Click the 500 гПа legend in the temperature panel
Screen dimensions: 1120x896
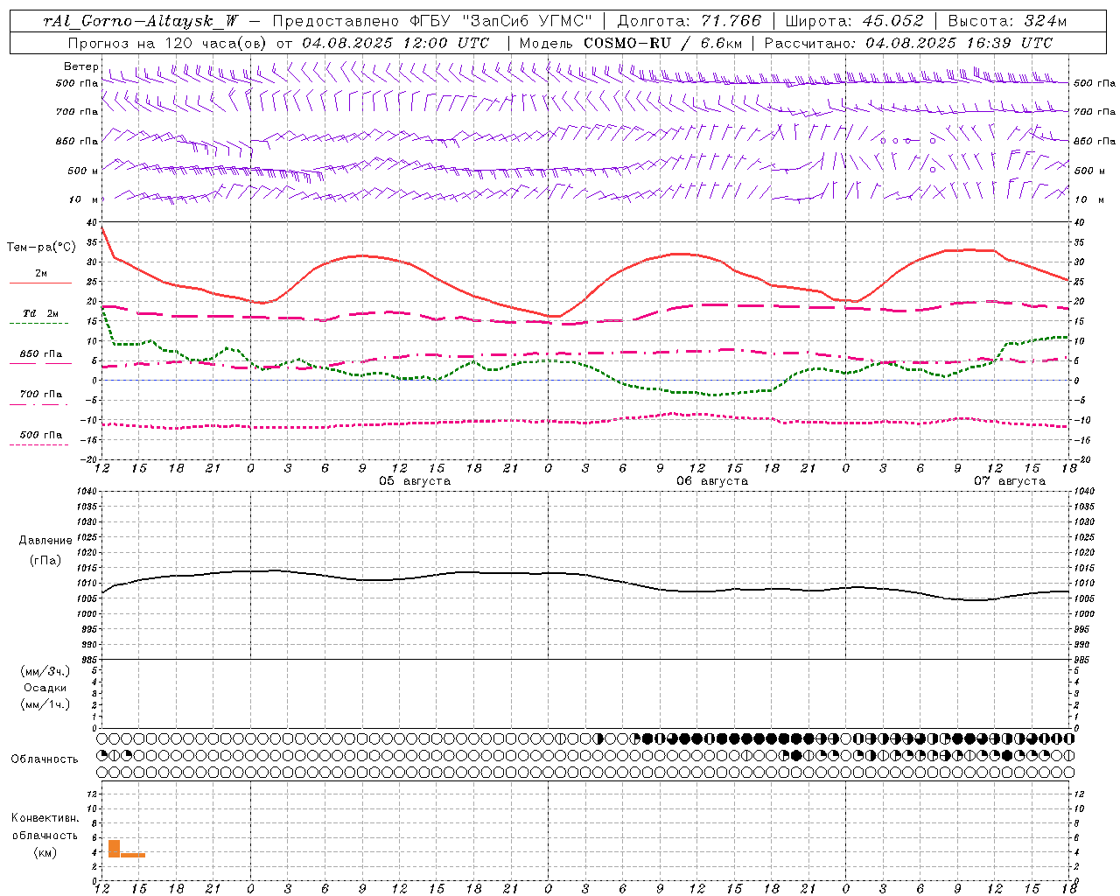coord(41,435)
